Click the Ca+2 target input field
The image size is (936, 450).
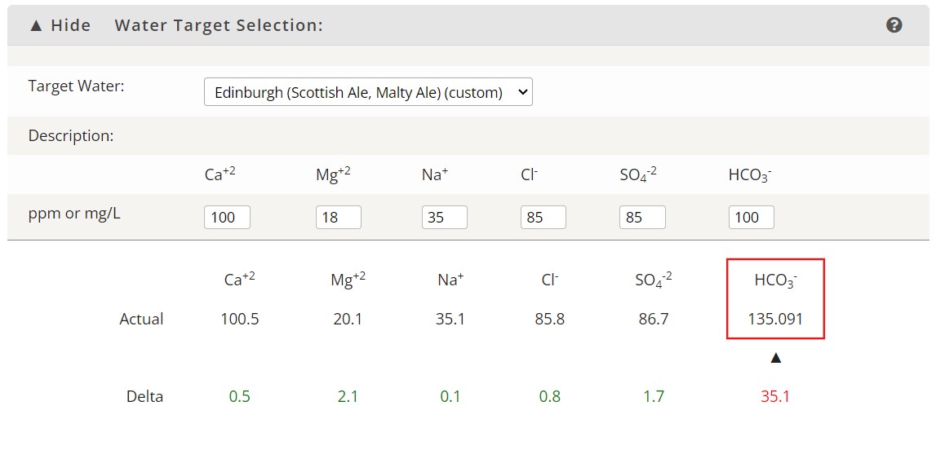(228, 217)
